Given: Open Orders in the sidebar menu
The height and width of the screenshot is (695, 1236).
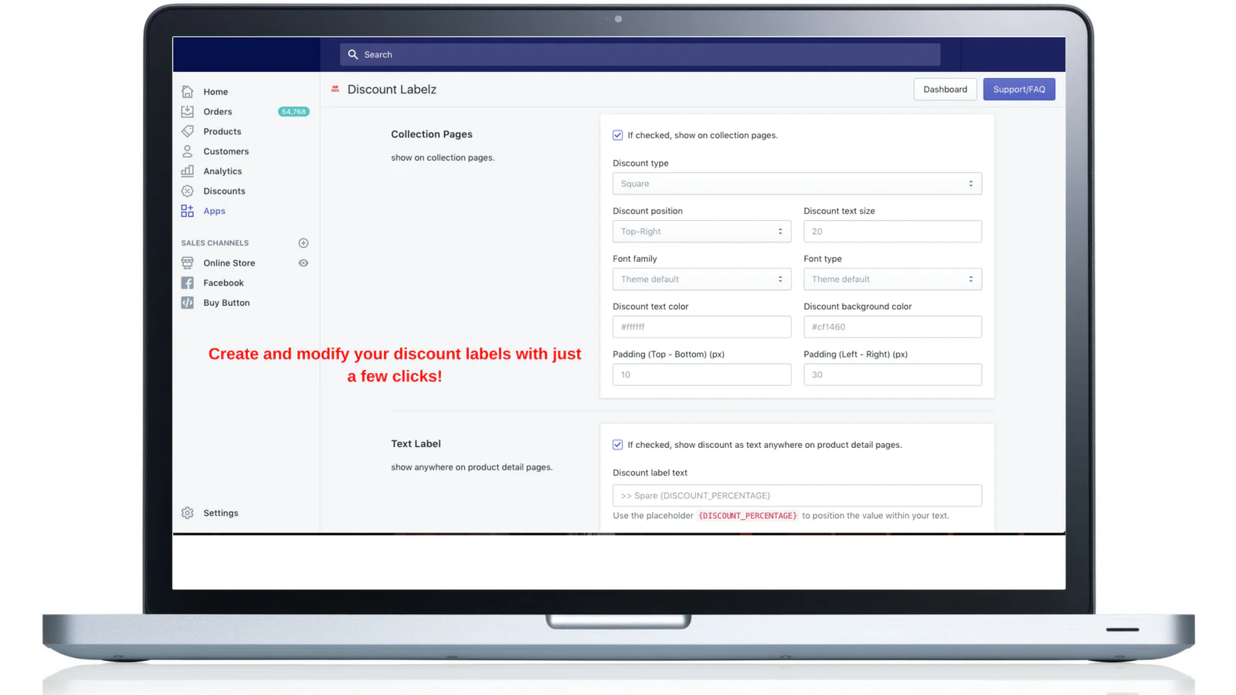Looking at the screenshot, I should click(218, 112).
